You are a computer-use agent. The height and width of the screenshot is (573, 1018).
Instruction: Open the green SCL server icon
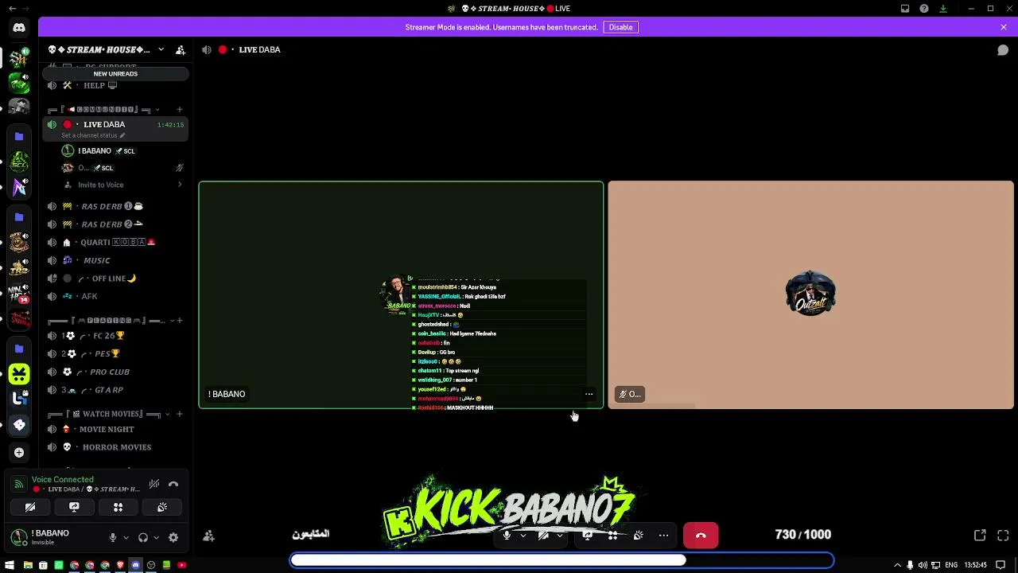(x=19, y=162)
